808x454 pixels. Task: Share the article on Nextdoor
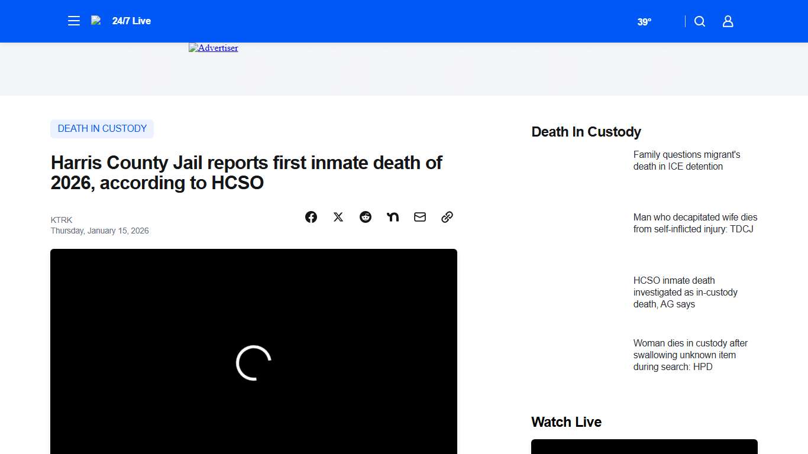click(x=392, y=217)
